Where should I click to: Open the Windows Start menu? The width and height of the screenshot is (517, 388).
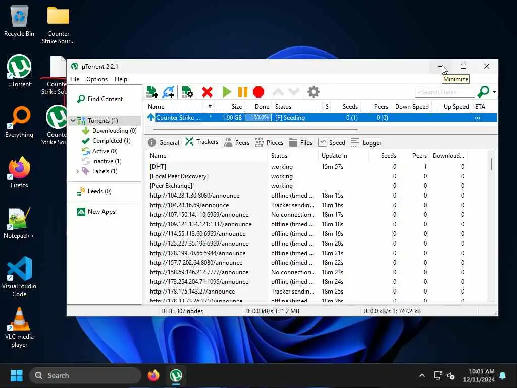pyautogui.click(x=17, y=375)
